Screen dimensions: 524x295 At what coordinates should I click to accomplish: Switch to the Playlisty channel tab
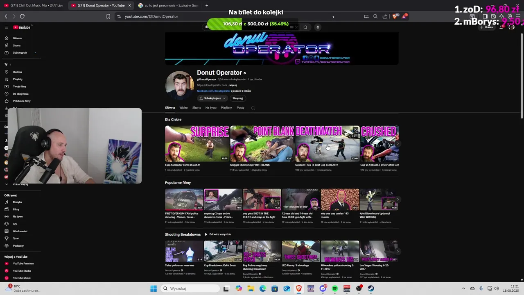click(x=226, y=108)
